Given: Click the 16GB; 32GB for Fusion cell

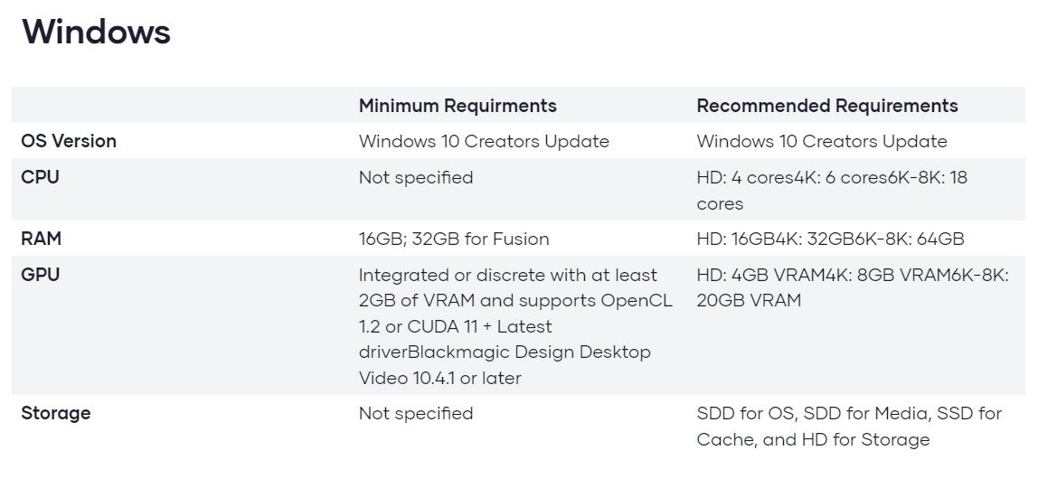Looking at the screenshot, I should pyautogui.click(x=454, y=239).
